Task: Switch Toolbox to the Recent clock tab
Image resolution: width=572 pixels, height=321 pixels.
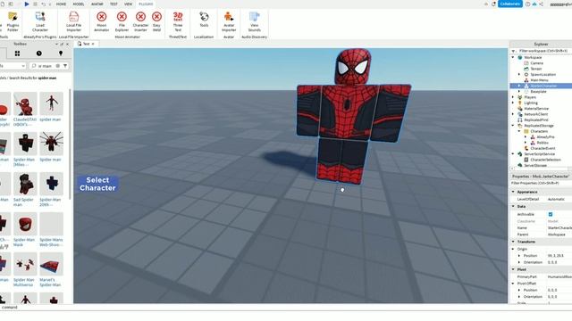Action: pos(39,53)
